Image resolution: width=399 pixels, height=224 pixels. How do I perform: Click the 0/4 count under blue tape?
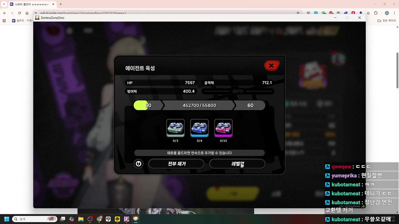(x=199, y=141)
